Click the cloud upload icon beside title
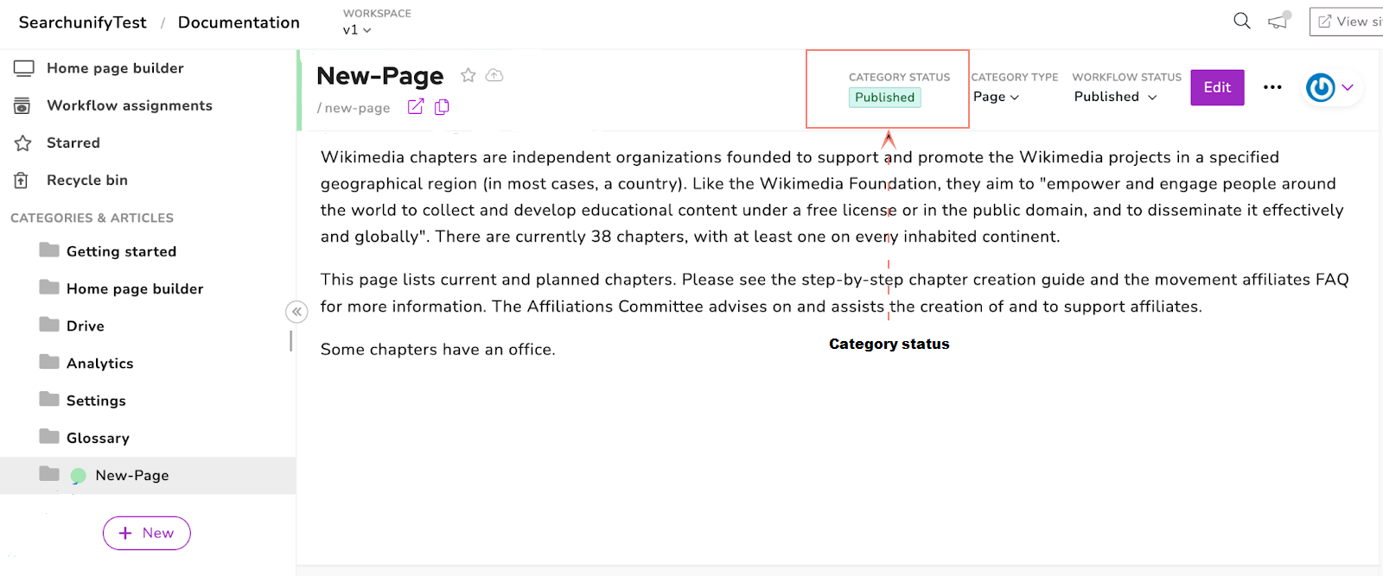 [x=494, y=75]
